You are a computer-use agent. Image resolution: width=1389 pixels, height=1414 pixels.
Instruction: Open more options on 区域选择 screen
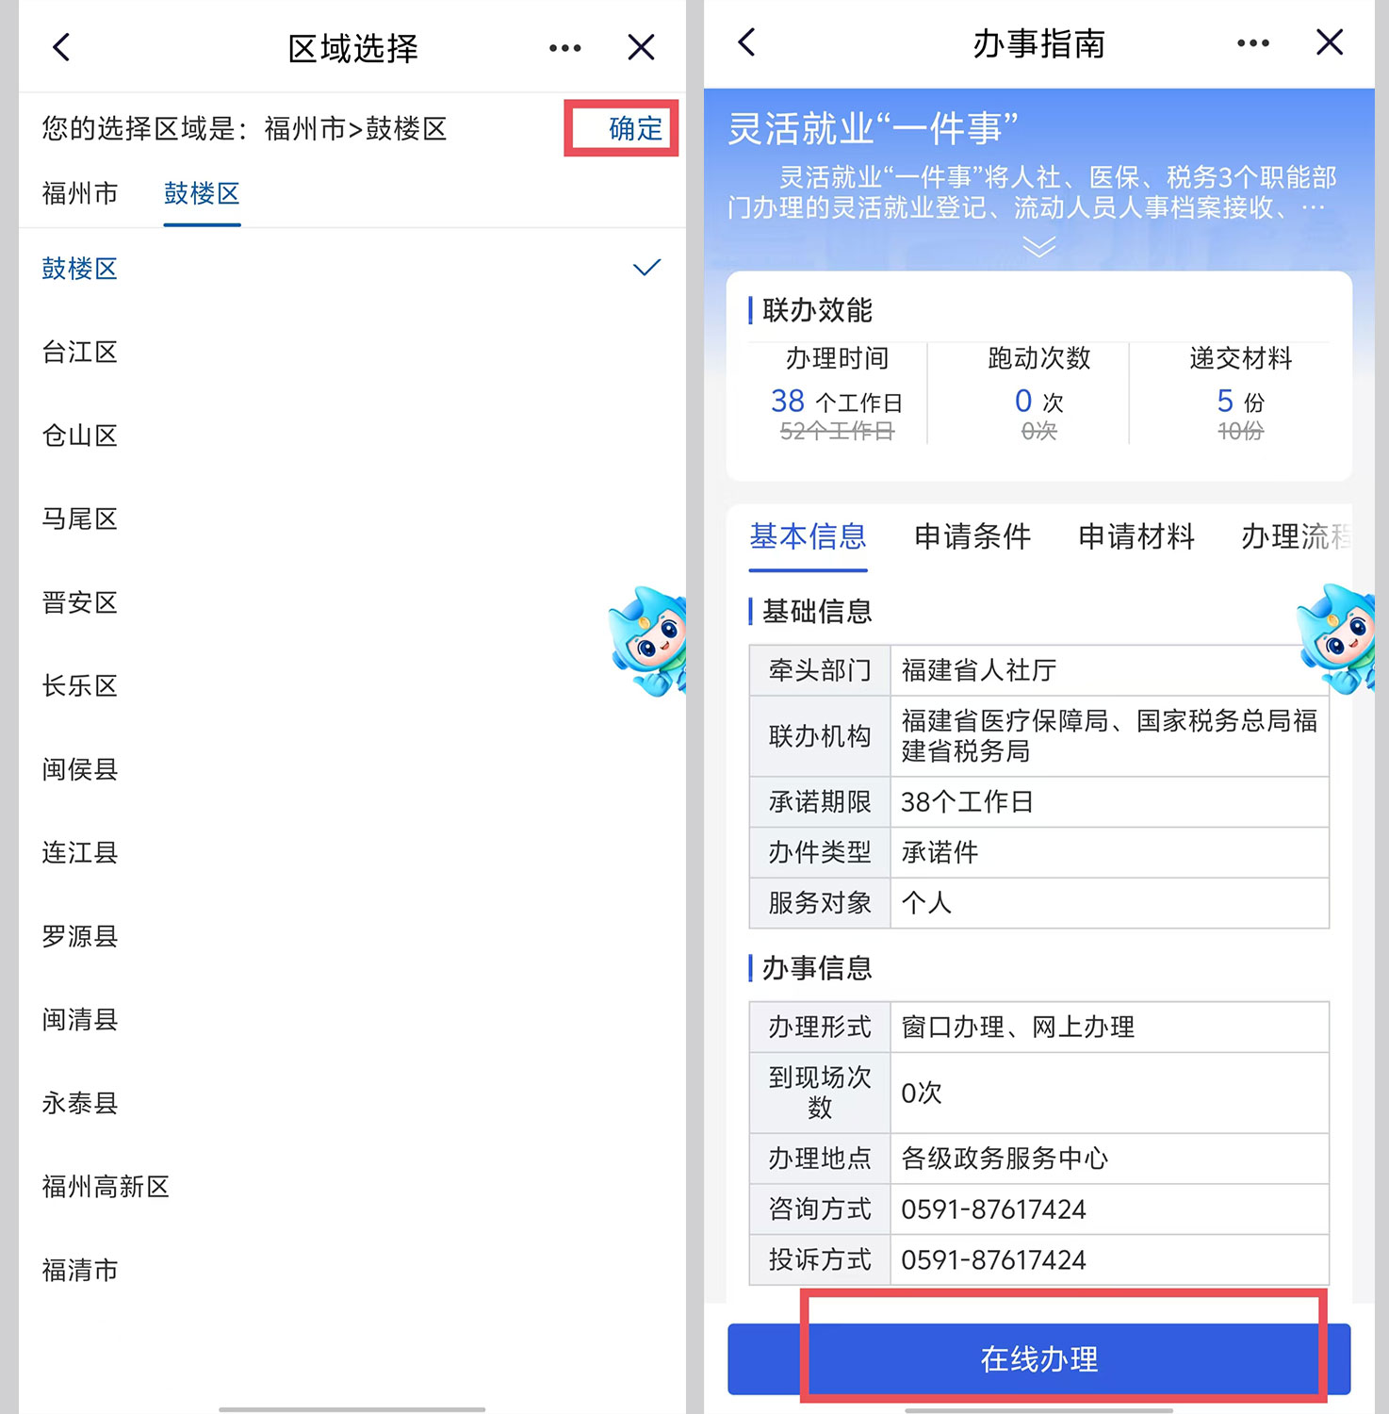coord(565,48)
